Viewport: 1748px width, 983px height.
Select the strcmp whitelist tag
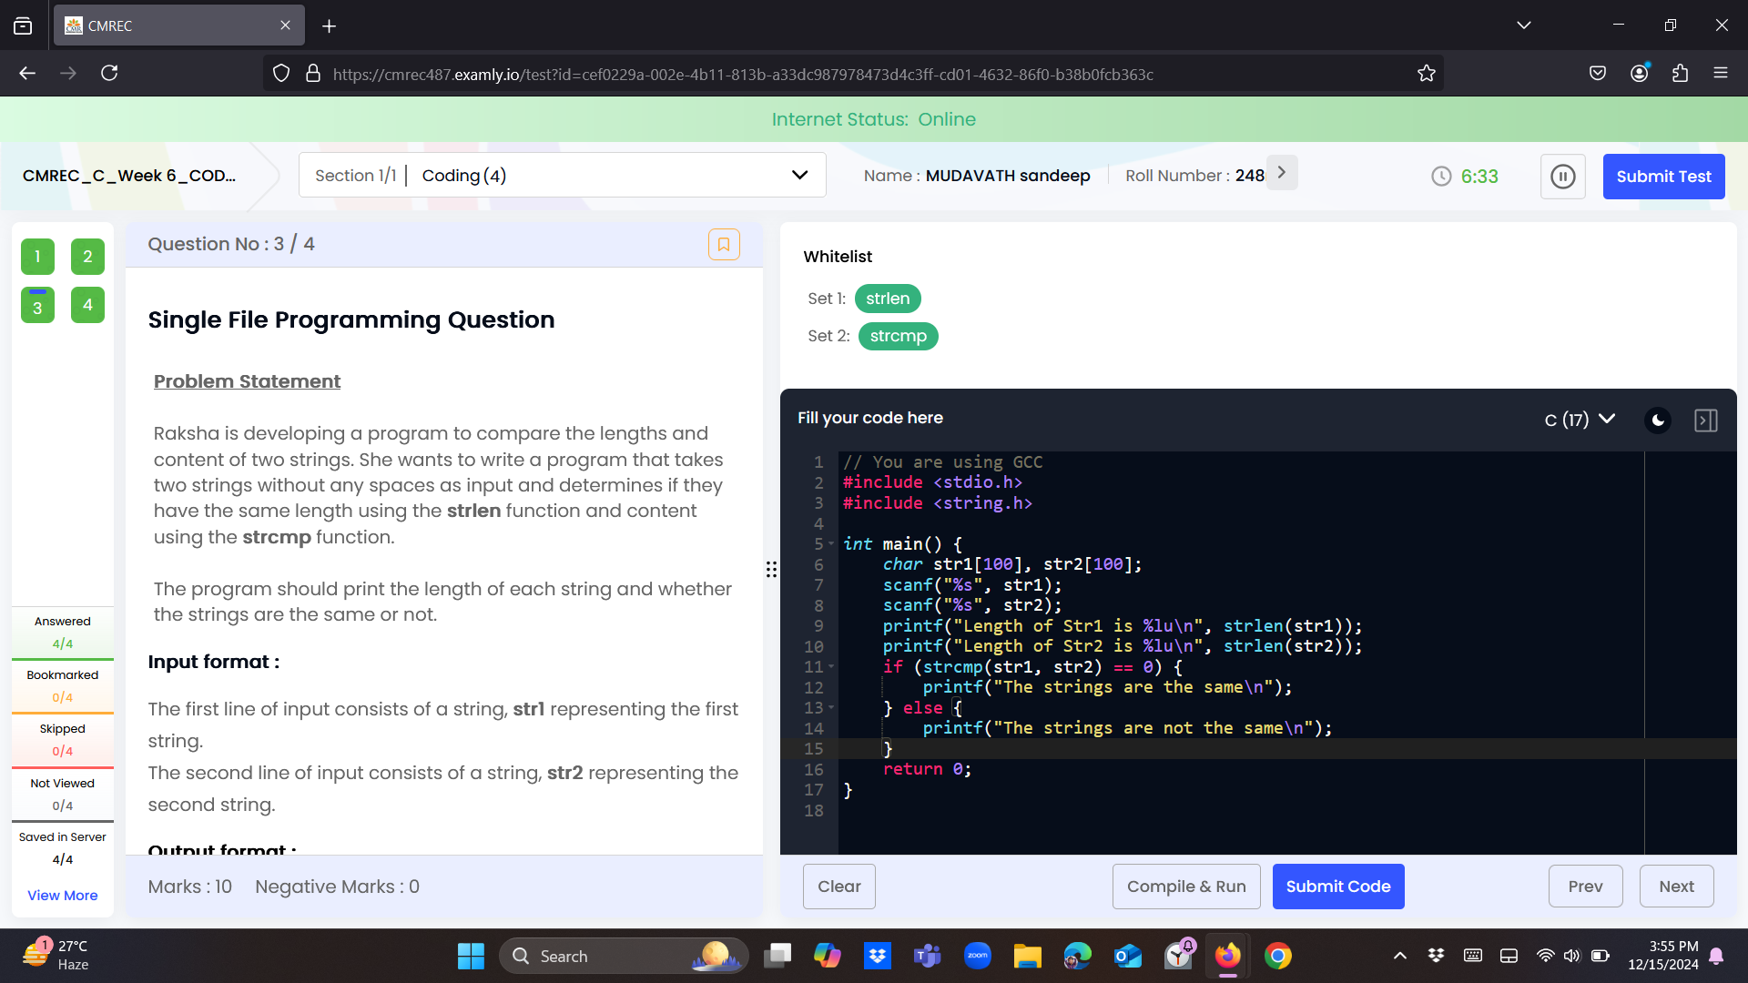[x=899, y=336]
